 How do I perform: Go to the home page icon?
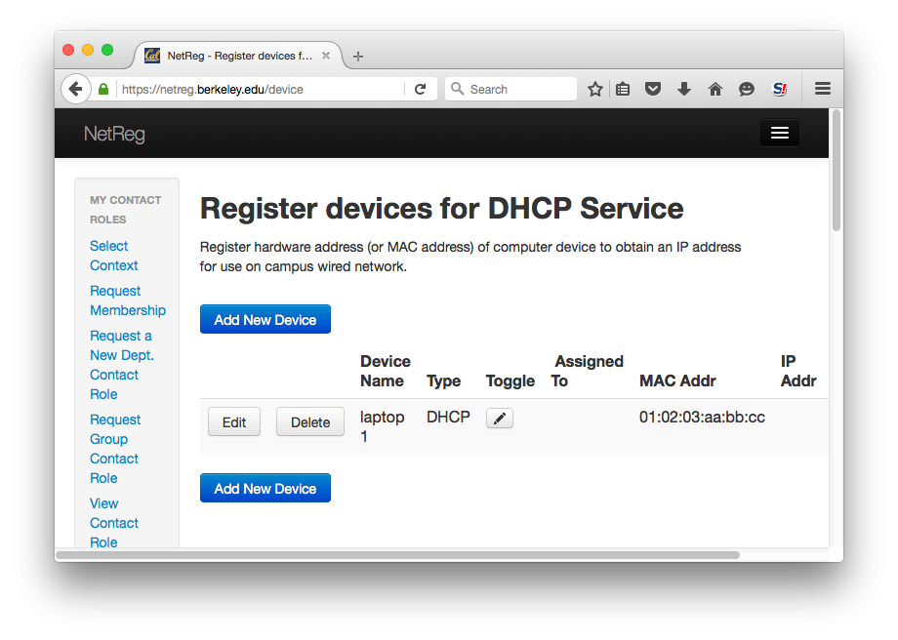(x=714, y=90)
